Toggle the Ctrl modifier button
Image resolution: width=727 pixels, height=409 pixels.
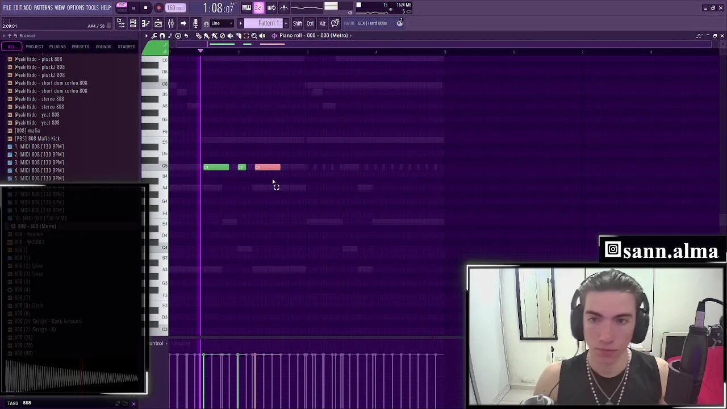tap(310, 23)
